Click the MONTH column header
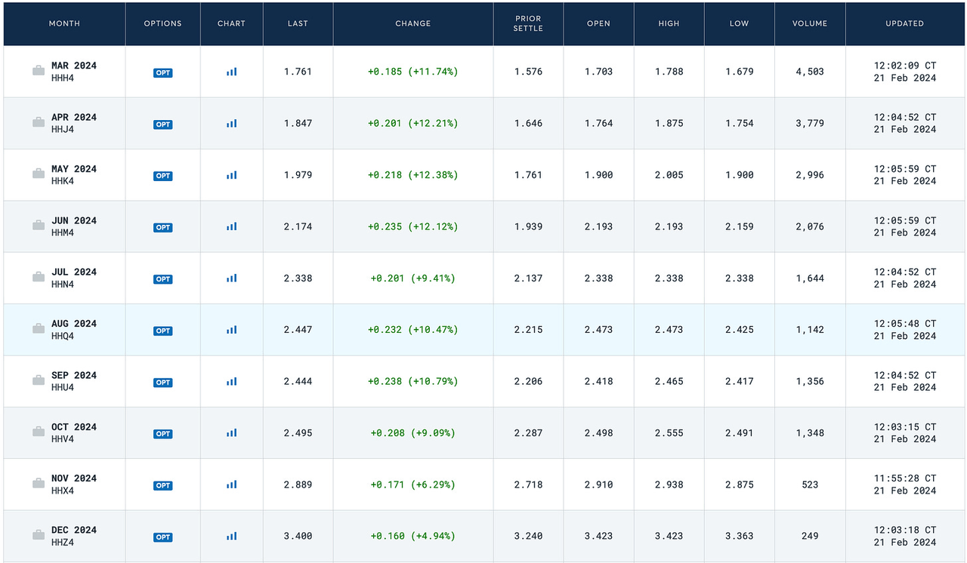Screen dimensions: 967x563 tap(64, 23)
